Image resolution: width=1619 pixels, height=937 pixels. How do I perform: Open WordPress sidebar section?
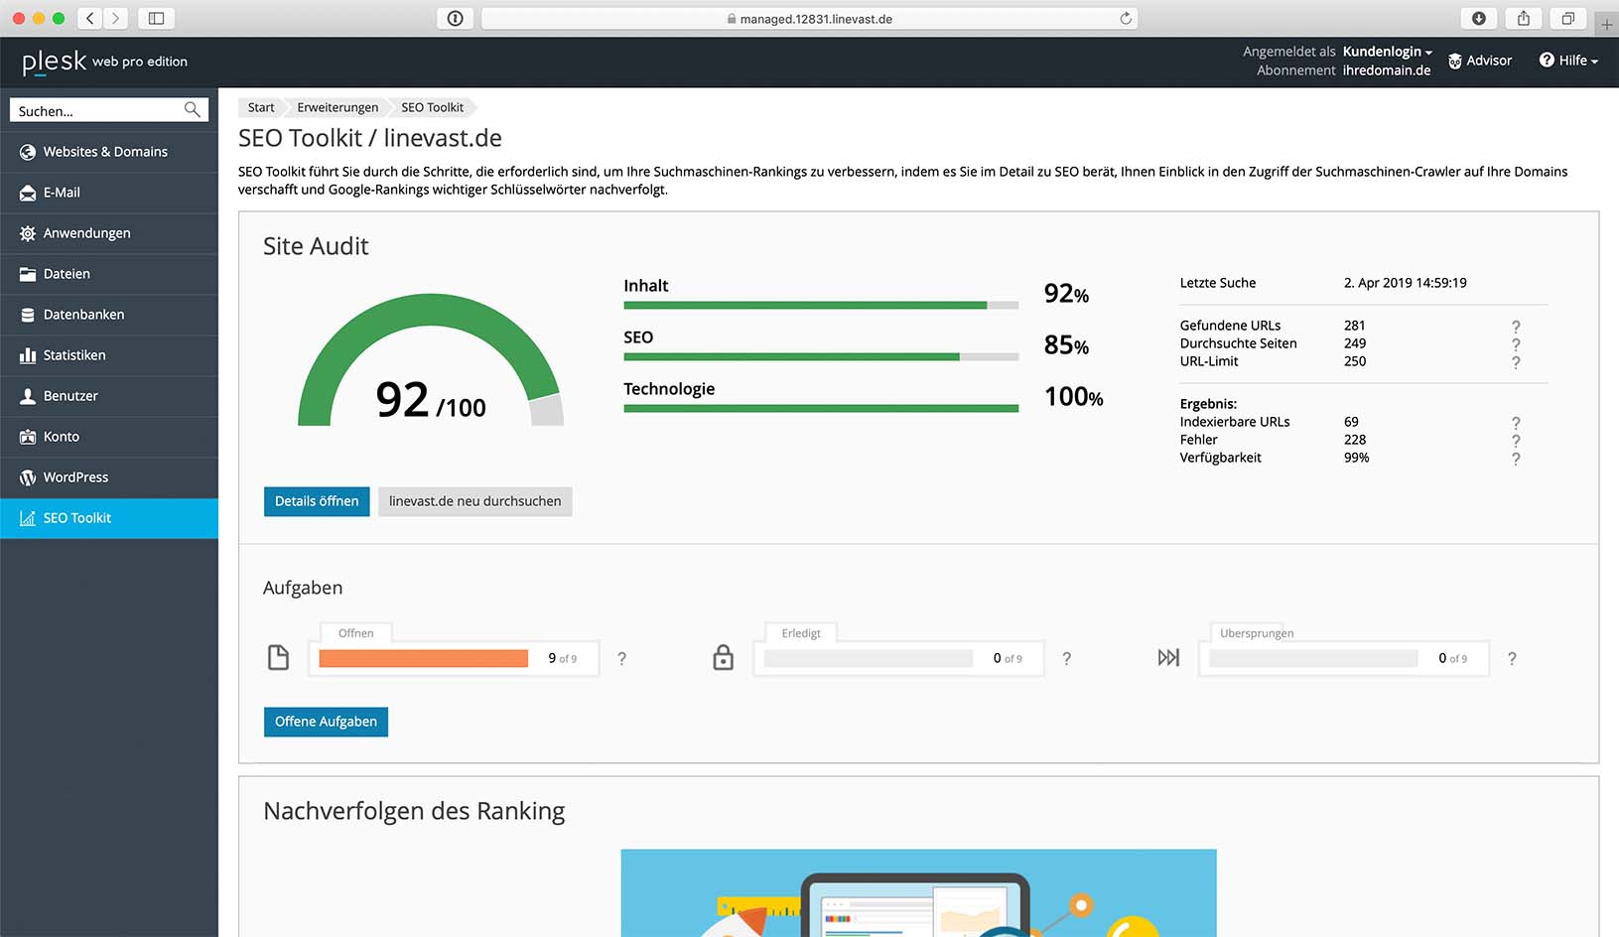pos(109,477)
